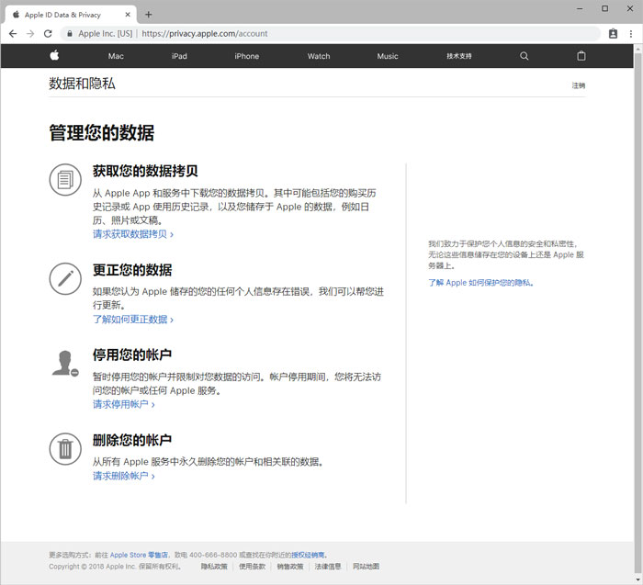This screenshot has height=585, width=643.
Task: Open a new tab with plus button
Action: pos(149,15)
